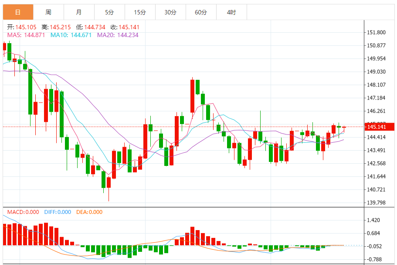Screen dimensions: 397x265
Task: Click the 低: 144.734 low value
Action: 91,27
